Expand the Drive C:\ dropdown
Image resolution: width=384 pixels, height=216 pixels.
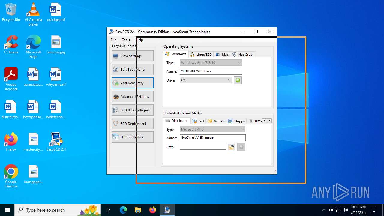click(206, 80)
